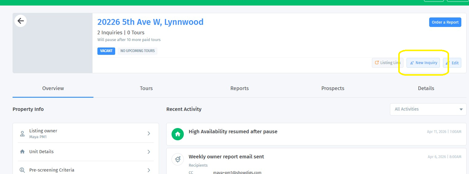Click the weekly owner report email icon

click(178, 159)
